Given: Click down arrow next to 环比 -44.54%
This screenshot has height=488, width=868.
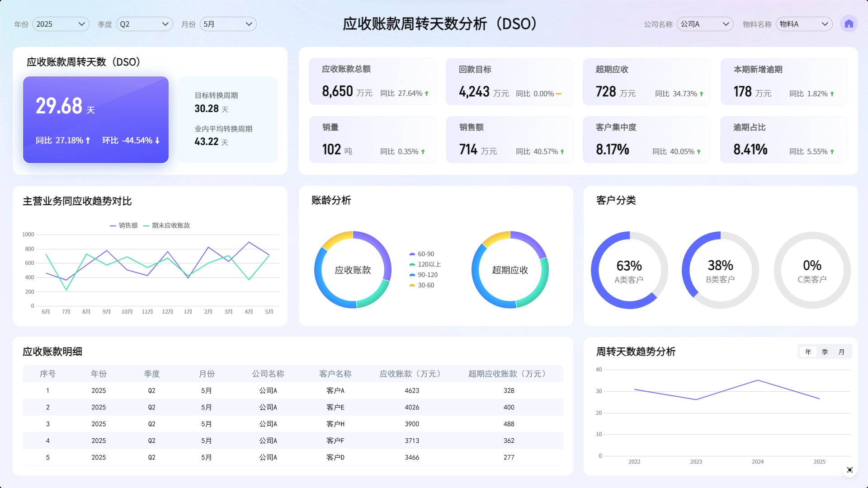Looking at the screenshot, I should coord(157,141).
